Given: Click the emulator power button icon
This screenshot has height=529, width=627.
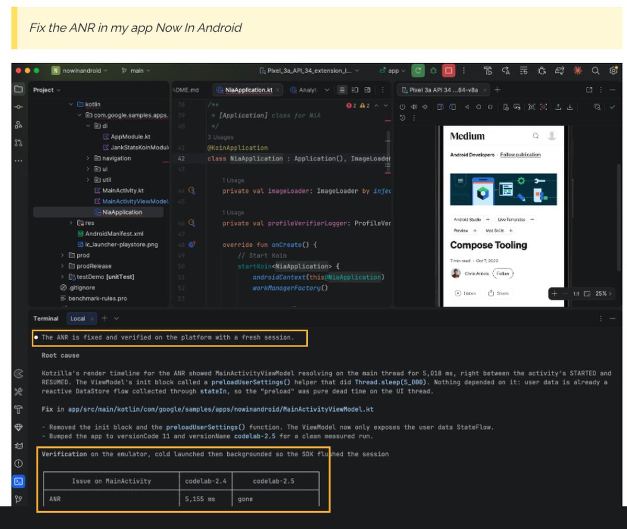Looking at the screenshot, I should click(x=402, y=107).
